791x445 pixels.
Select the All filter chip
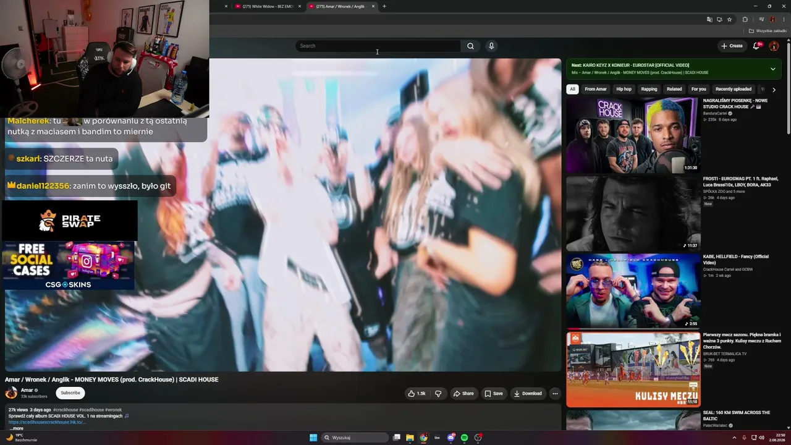572,89
